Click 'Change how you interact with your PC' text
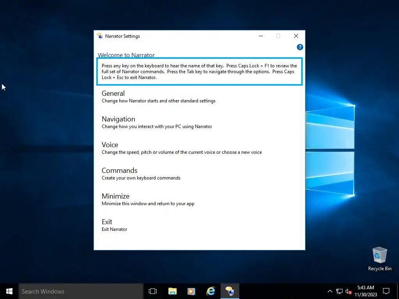 point(157,127)
